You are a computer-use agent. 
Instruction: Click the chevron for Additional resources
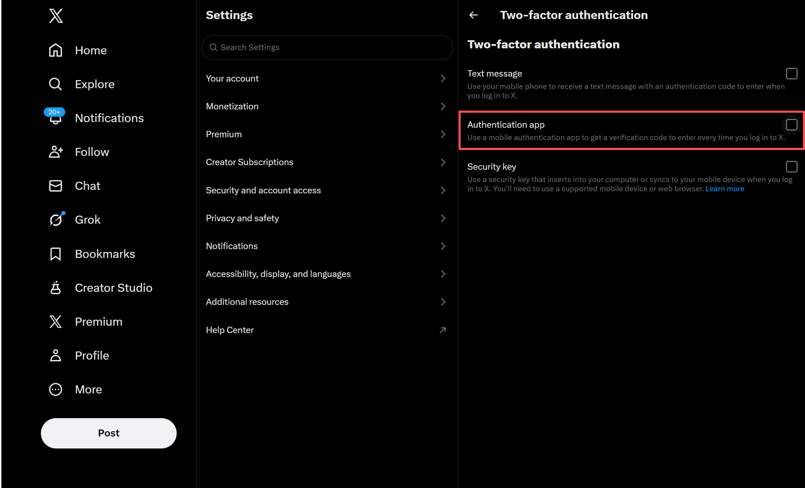[443, 302]
